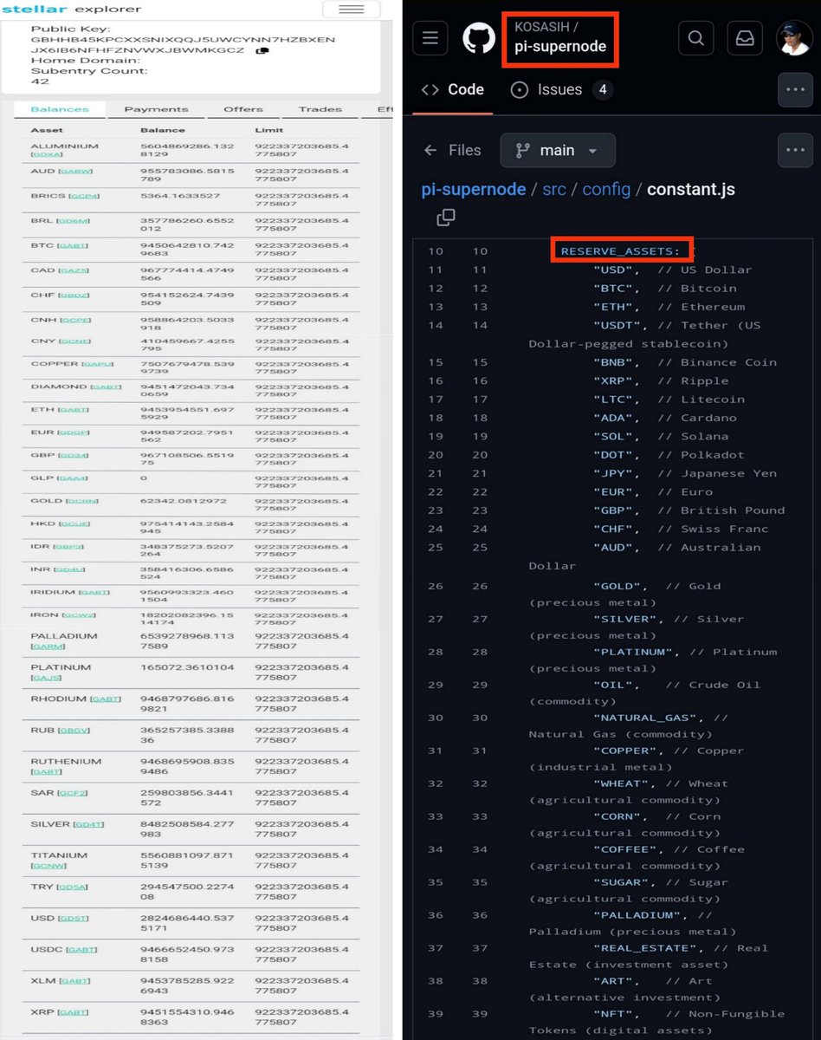Open the three-dot menu beside the main branch
Viewport: 821px width, 1040px height.
pos(795,150)
